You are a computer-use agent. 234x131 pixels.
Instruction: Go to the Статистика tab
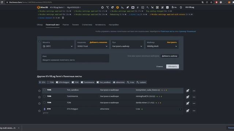[x=87, y=25]
